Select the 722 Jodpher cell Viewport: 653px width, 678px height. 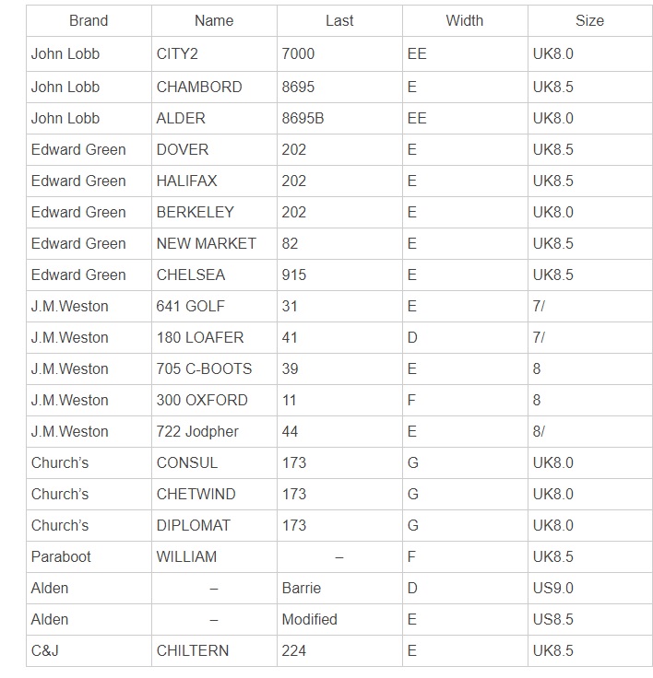point(197,431)
